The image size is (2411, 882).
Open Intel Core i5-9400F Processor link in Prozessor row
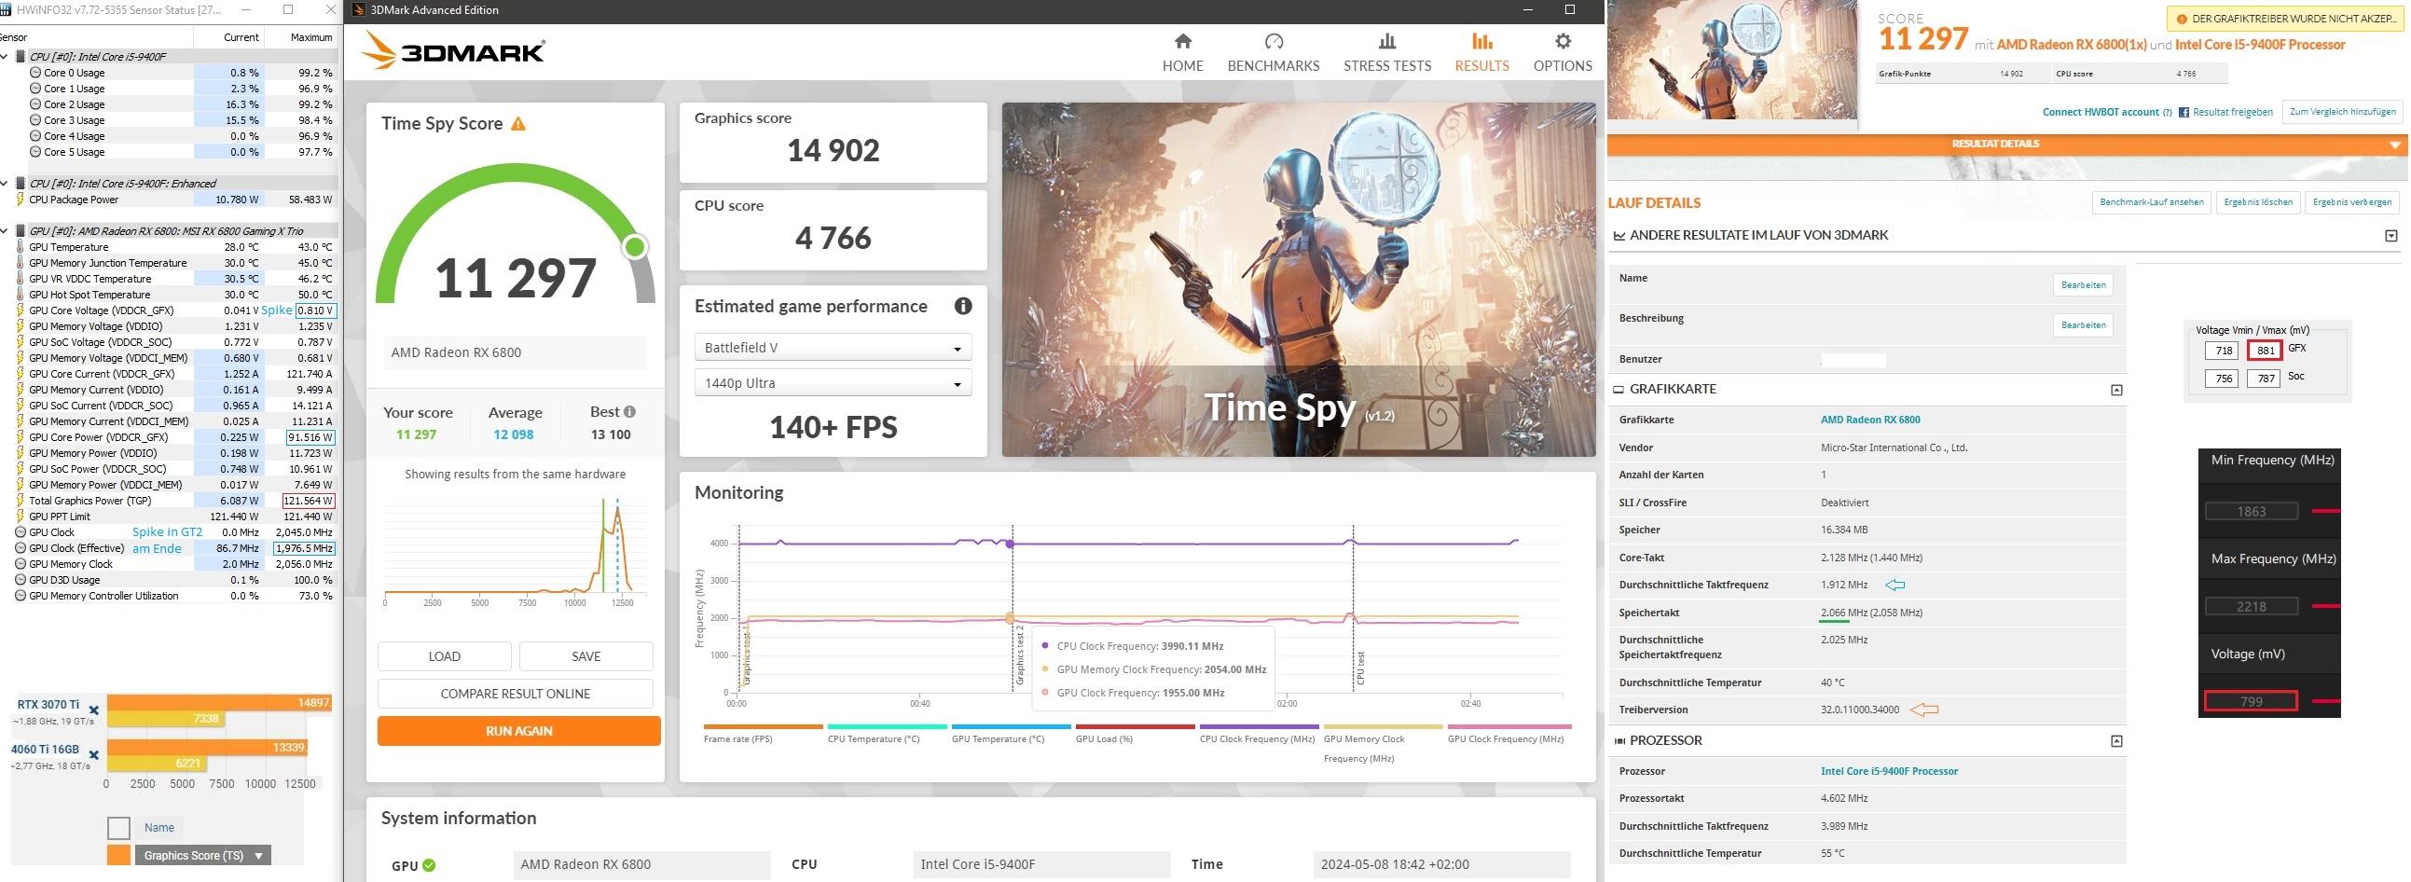click(1889, 771)
